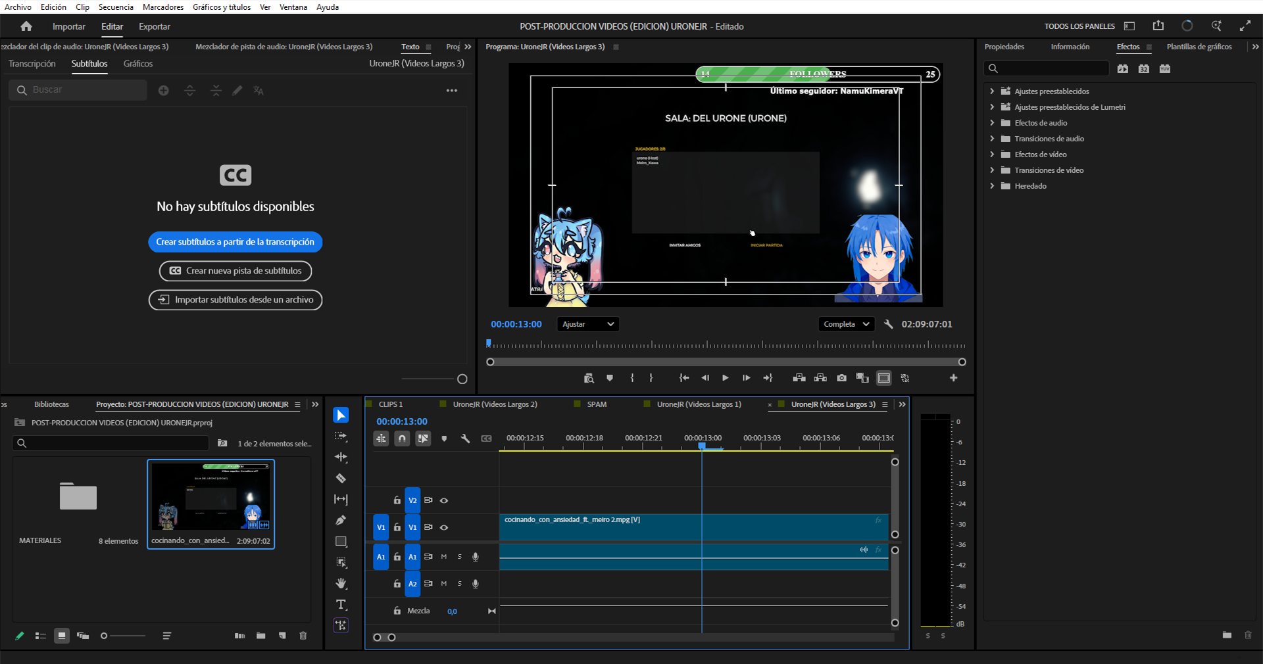Switch project panel to list view
The width and height of the screenshot is (1263, 664).
click(x=41, y=636)
